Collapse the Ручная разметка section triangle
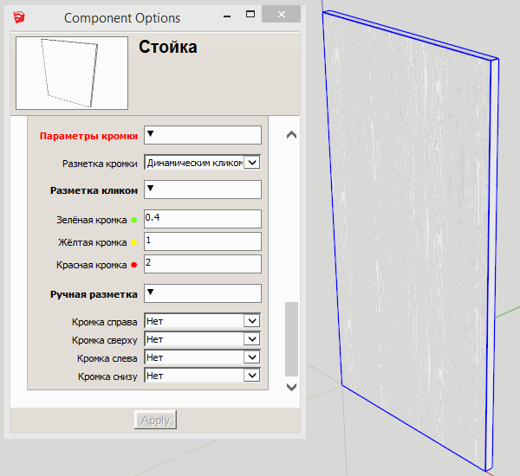This screenshot has width=520, height=476. coord(150,292)
